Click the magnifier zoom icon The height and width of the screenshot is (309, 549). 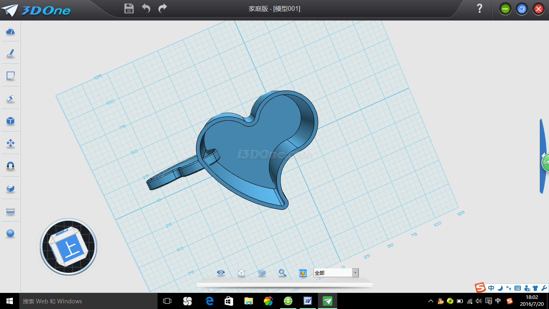pyautogui.click(x=283, y=273)
